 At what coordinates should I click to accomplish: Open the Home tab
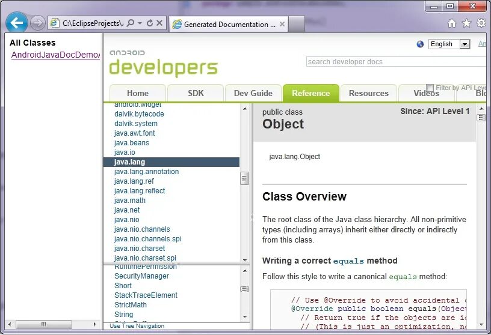tap(138, 93)
